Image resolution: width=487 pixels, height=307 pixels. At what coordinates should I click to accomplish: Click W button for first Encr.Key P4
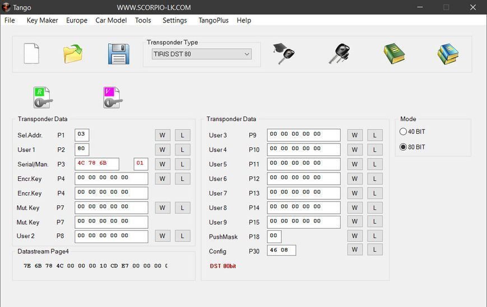click(163, 179)
